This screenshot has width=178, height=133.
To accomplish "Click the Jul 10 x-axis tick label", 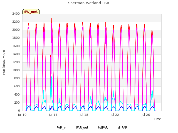I will pos(22,115).
